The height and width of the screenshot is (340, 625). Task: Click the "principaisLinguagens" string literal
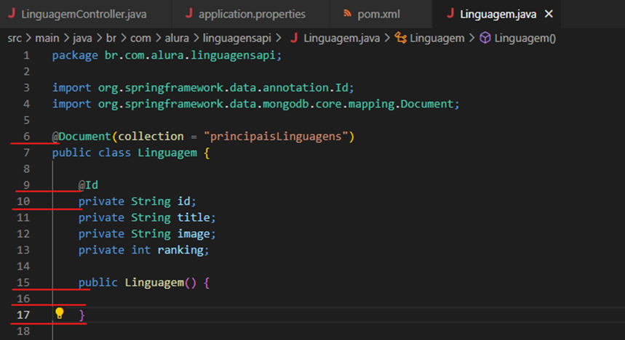point(276,137)
